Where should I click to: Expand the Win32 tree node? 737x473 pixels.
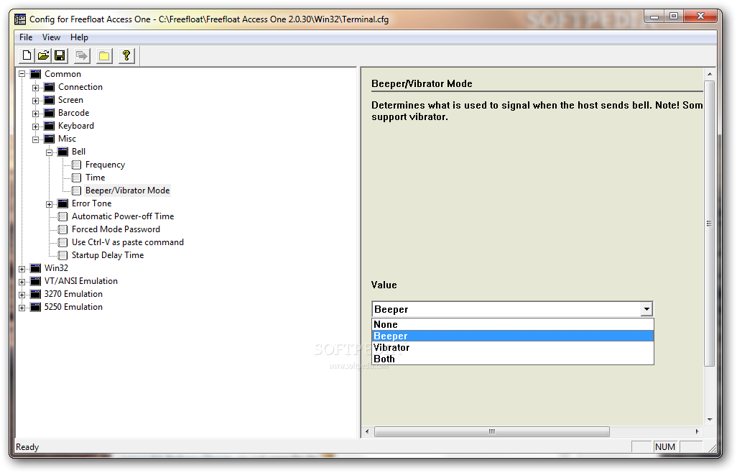tap(22, 269)
